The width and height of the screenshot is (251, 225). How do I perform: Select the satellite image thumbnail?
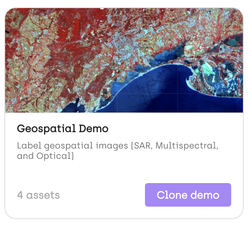coord(124,60)
